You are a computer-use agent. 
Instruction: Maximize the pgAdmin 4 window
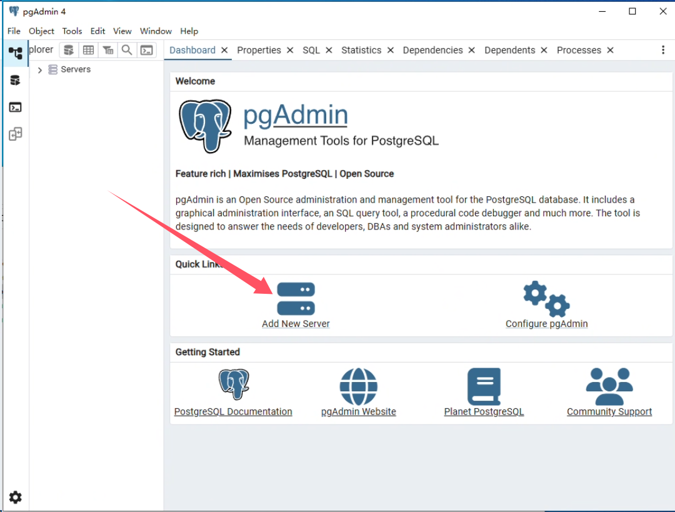click(632, 12)
